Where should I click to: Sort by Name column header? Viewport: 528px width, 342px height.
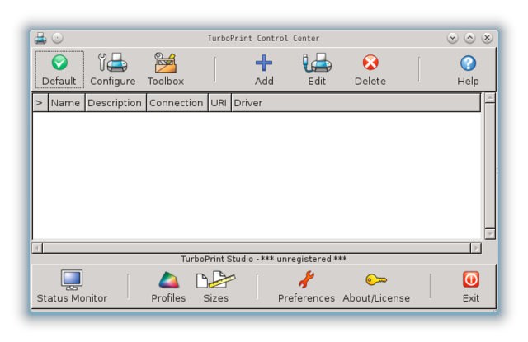[x=66, y=103]
